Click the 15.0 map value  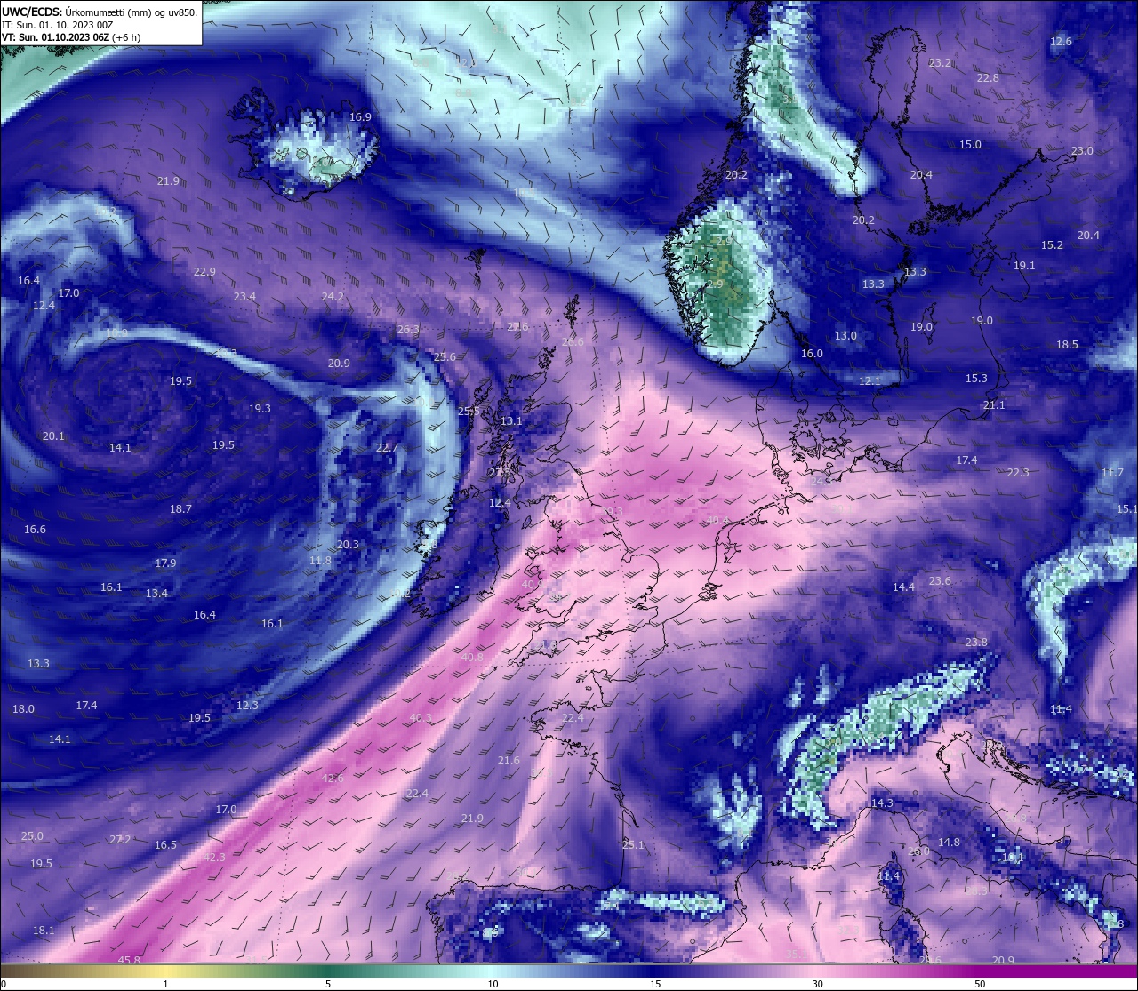970,145
